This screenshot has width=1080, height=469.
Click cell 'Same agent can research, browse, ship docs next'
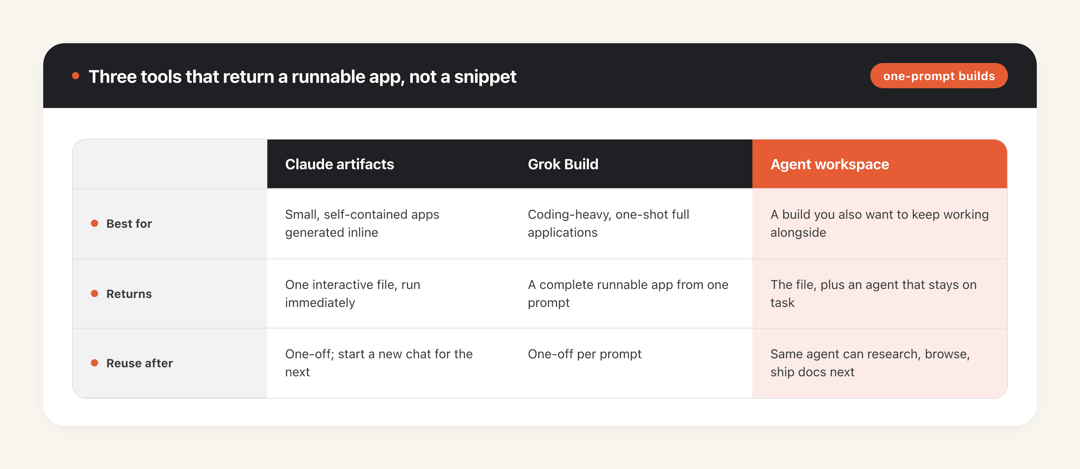pyautogui.click(x=880, y=363)
